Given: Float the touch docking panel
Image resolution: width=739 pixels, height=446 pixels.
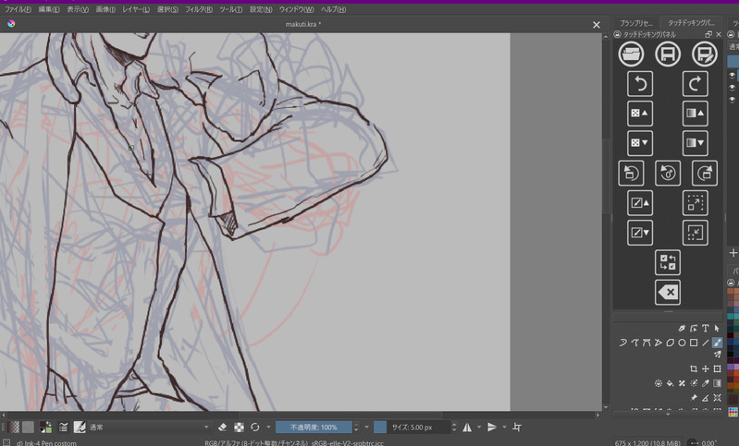Looking at the screenshot, I should point(708,34).
